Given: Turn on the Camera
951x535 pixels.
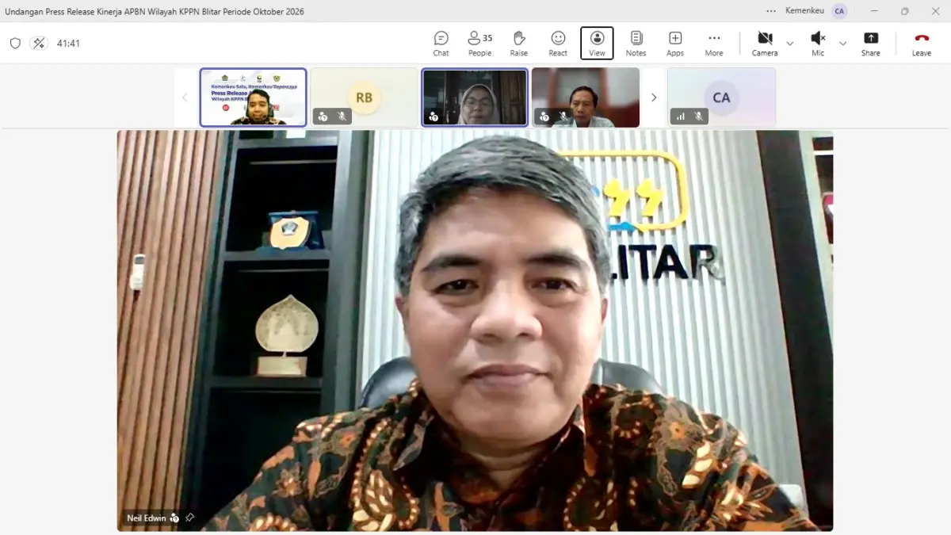Looking at the screenshot, I should coord(765,44).
